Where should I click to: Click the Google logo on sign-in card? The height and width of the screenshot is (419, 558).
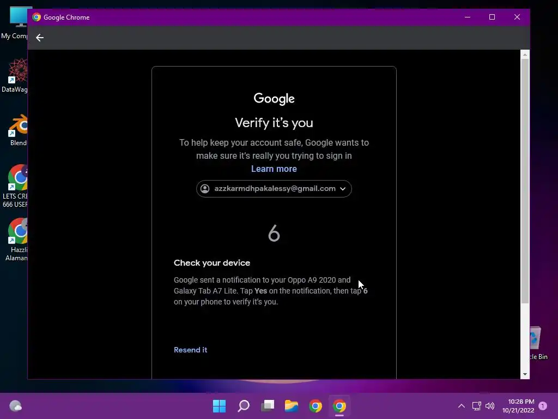coord(274,99)
